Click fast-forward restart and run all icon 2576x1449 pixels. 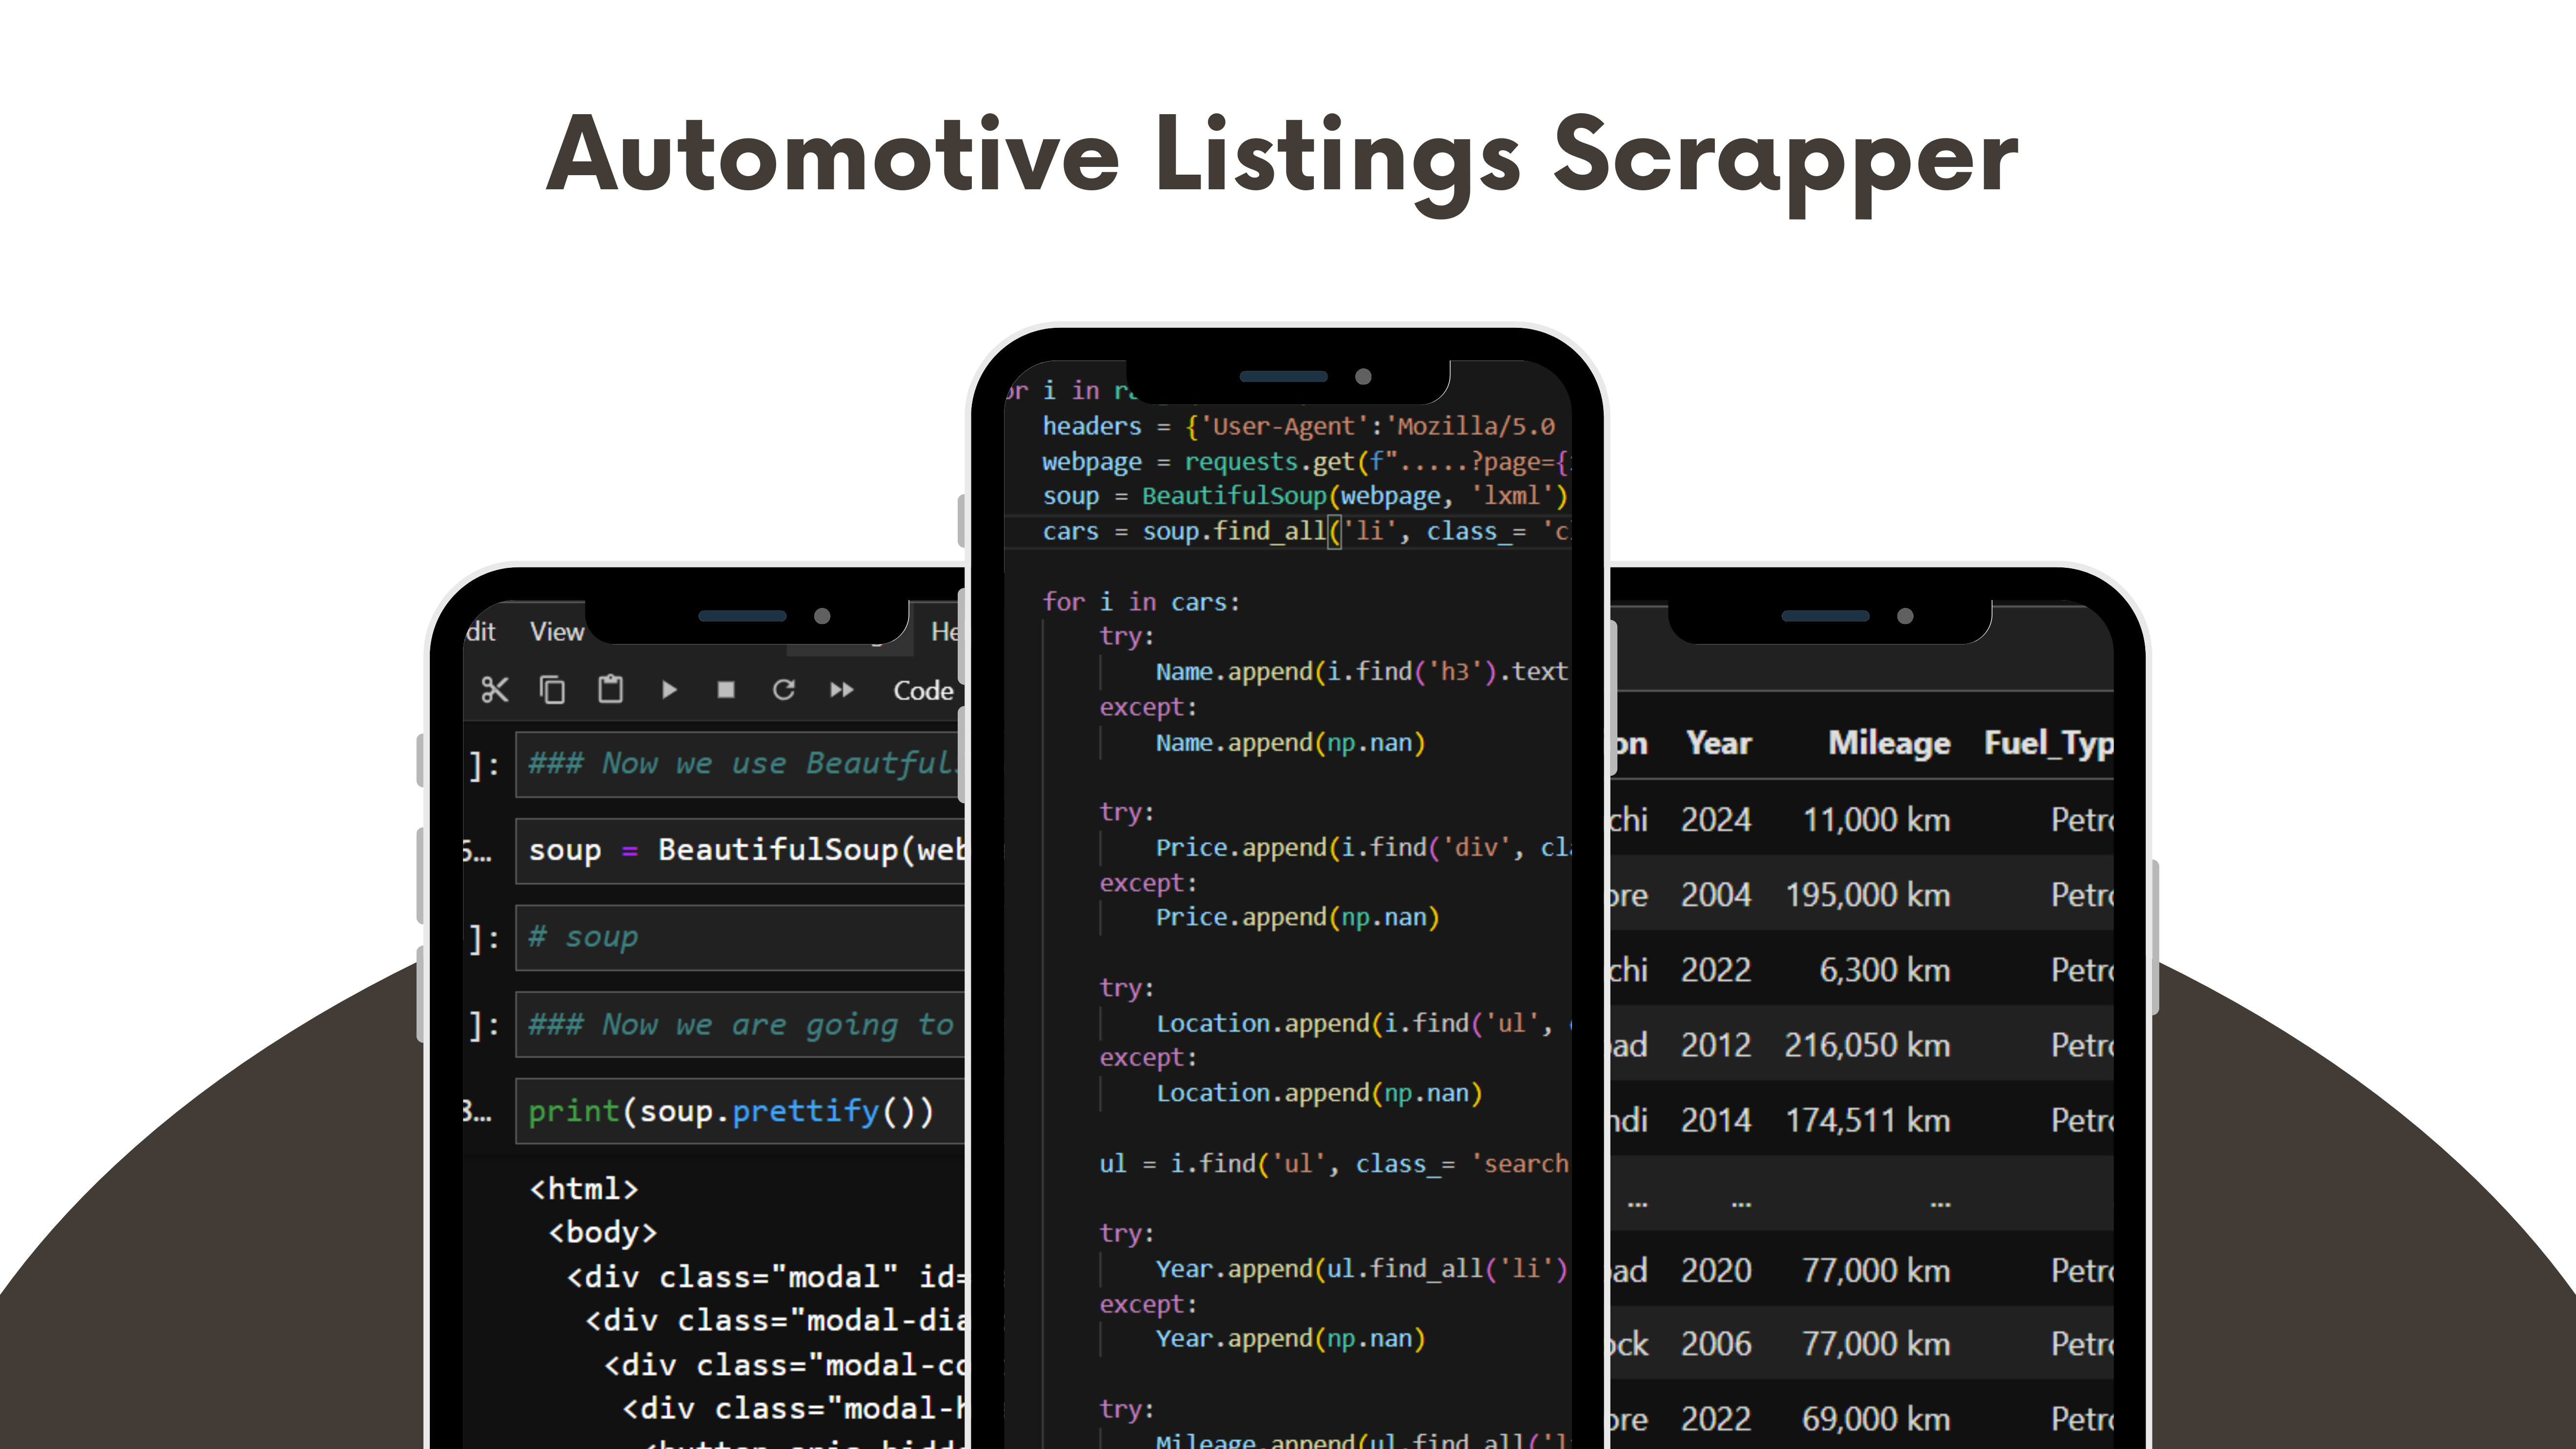point(842,690)
